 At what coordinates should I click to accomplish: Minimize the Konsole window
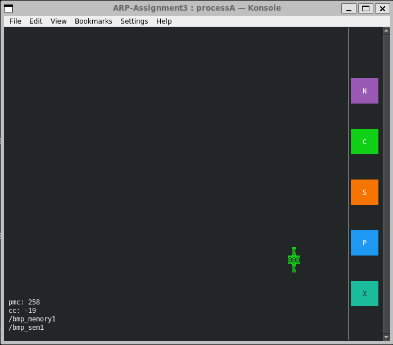(x=349, y=8)
